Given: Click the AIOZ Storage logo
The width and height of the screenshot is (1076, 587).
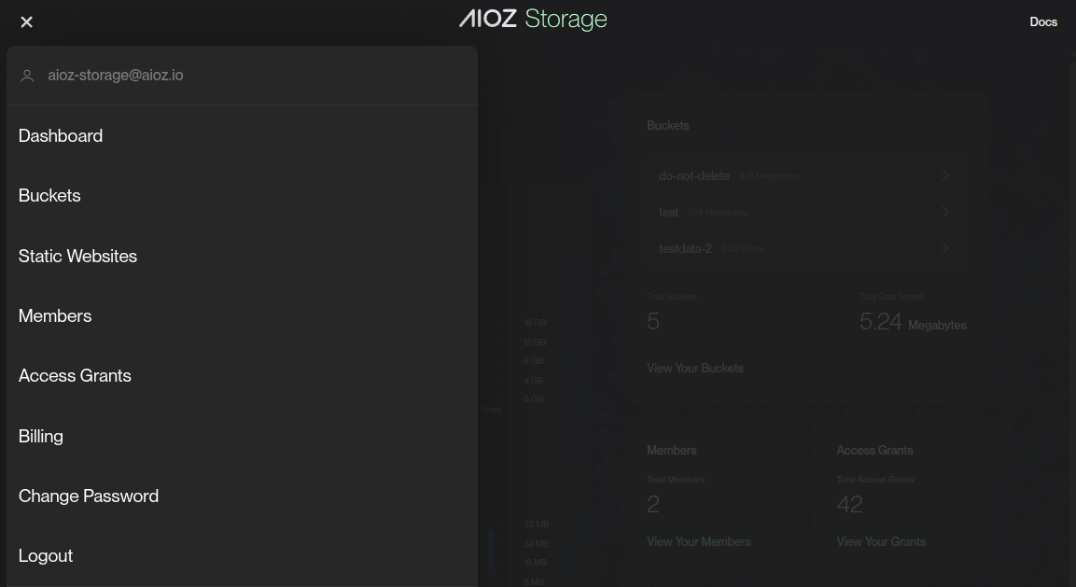Looking at the screenshot, I should coord(533,20).
